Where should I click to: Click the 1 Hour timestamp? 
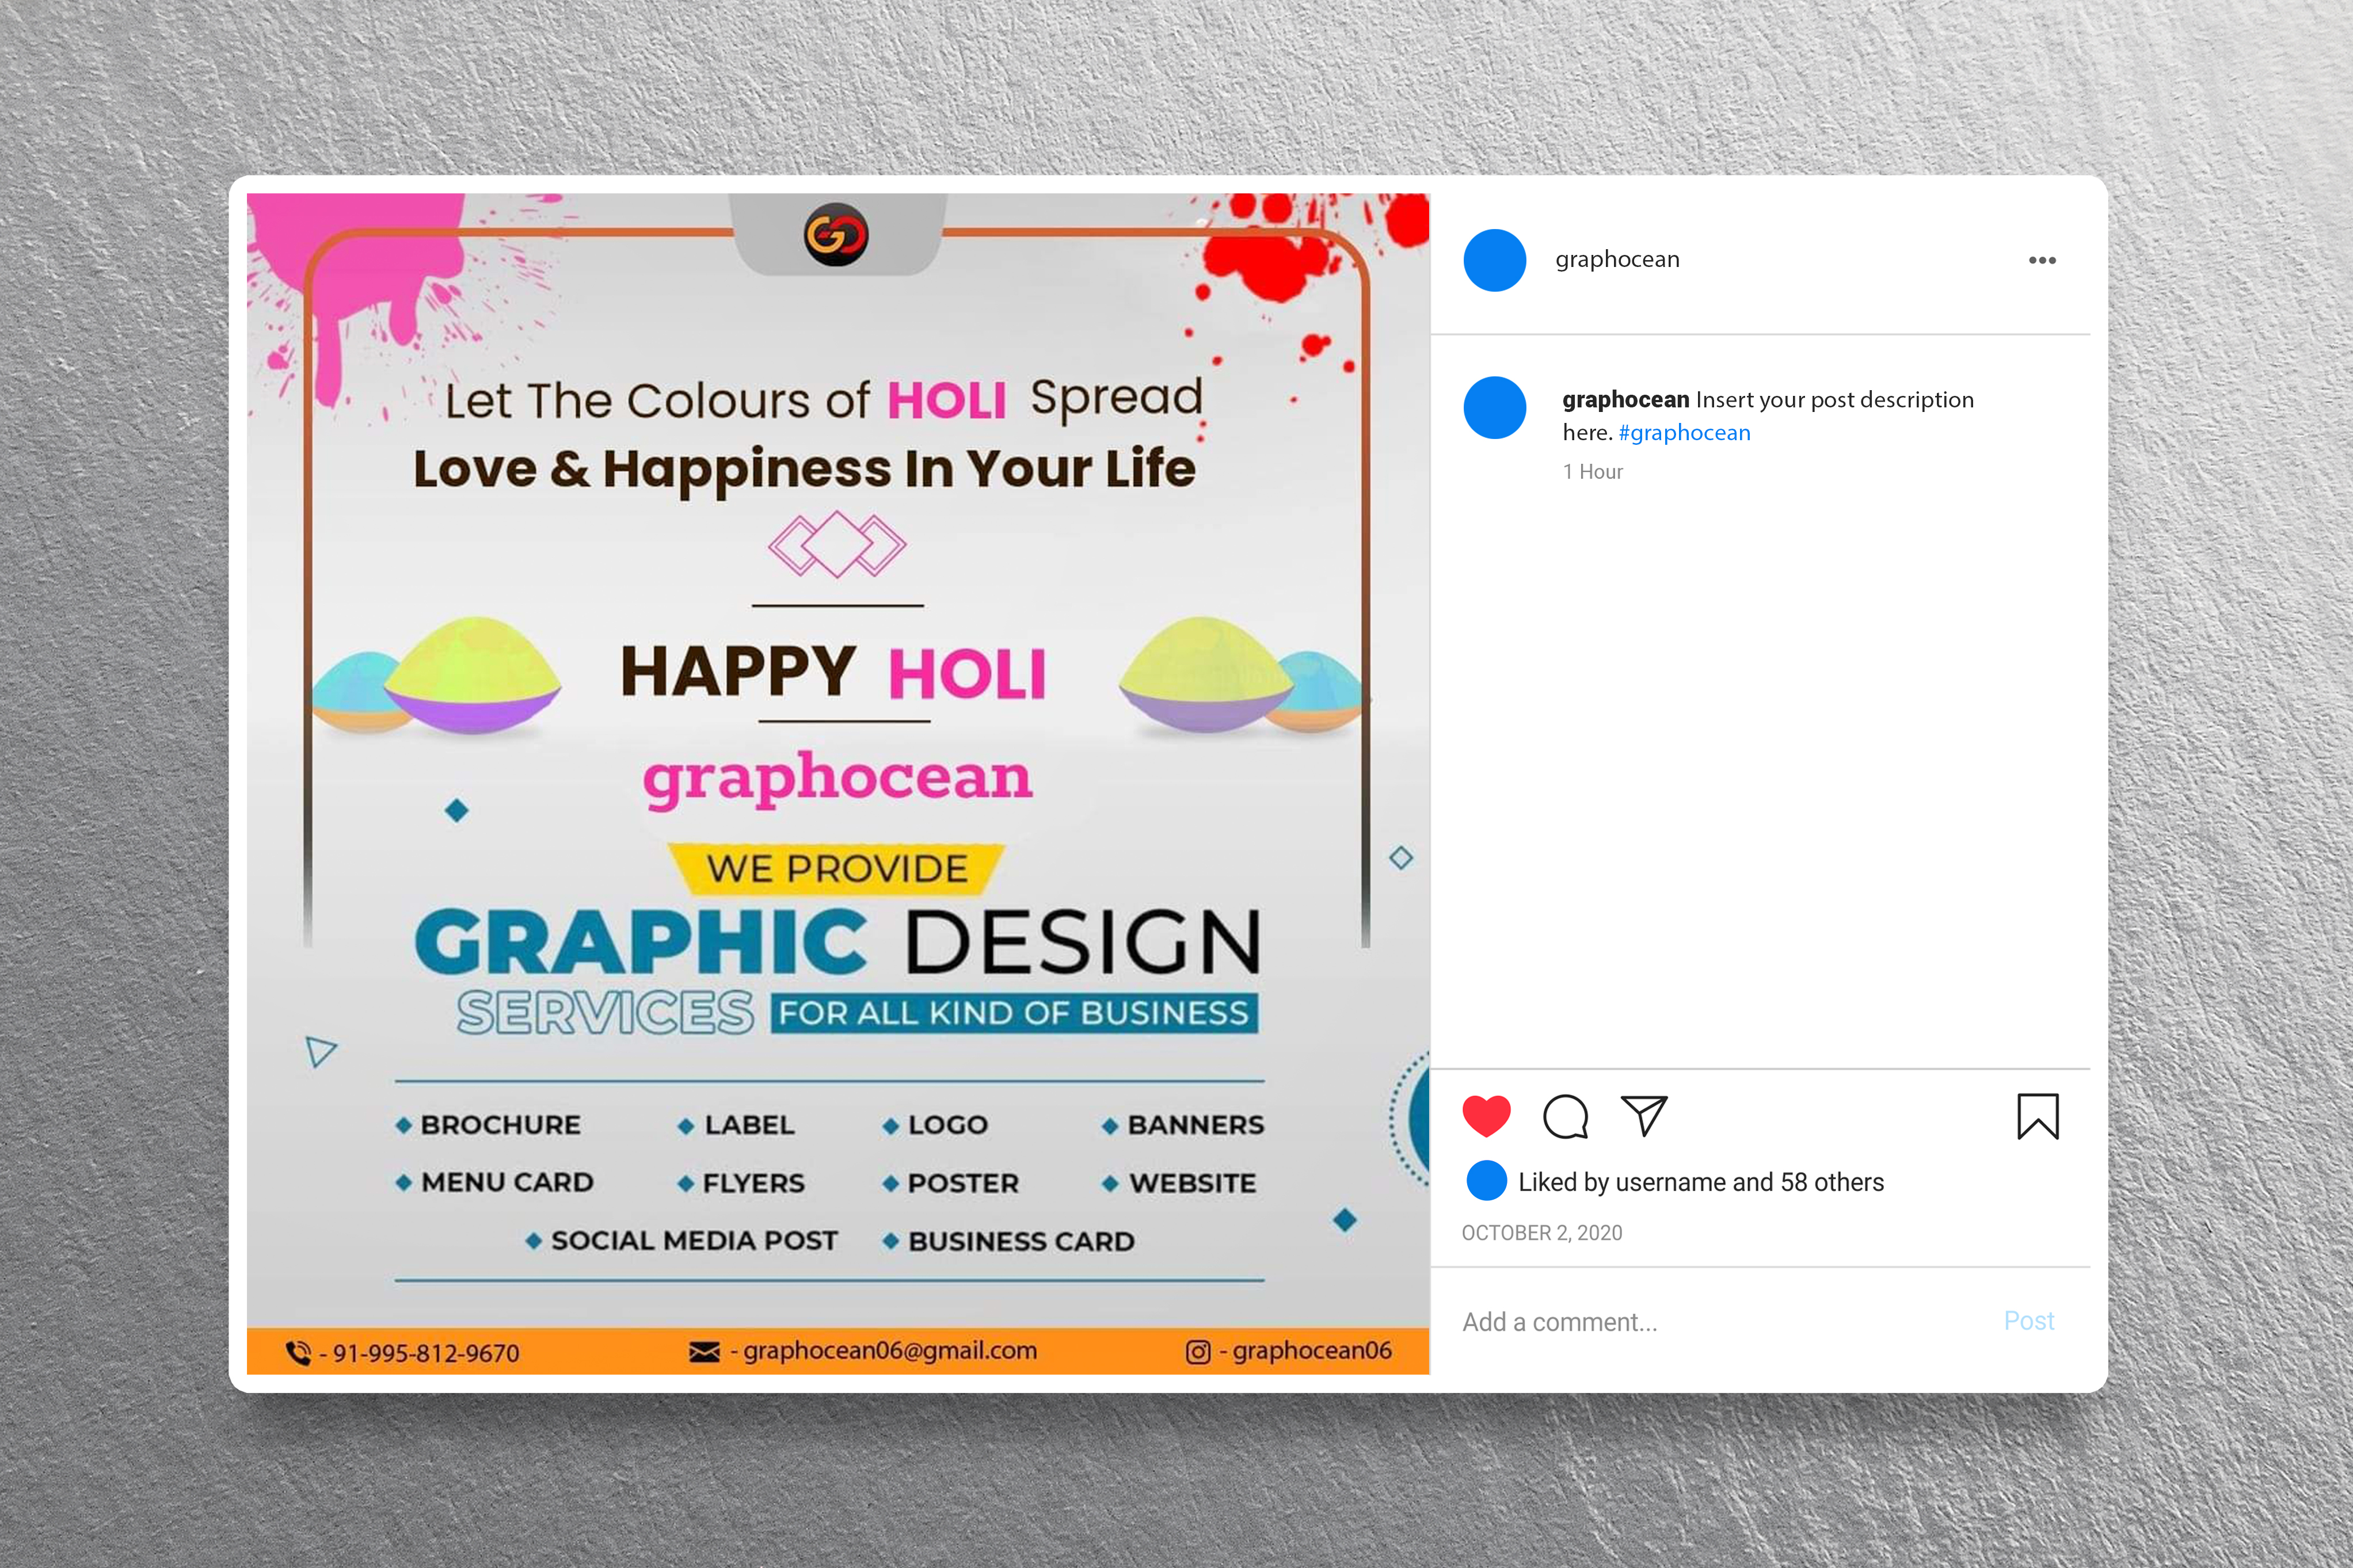point(1592,472)
